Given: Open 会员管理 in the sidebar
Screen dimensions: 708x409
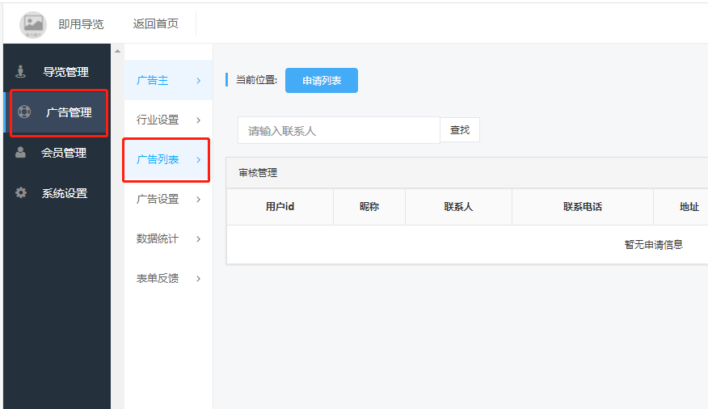Looking at the screenshot, I should pyautogui.click(x=57, y=153).
